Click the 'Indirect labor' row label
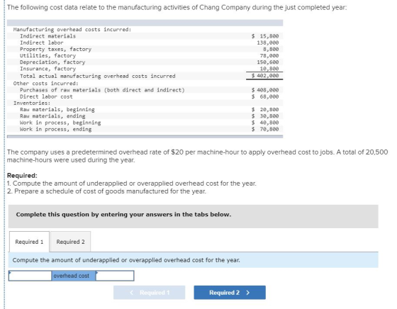The width and height of the screenshot is (397, 309). (x=42, y=43)
